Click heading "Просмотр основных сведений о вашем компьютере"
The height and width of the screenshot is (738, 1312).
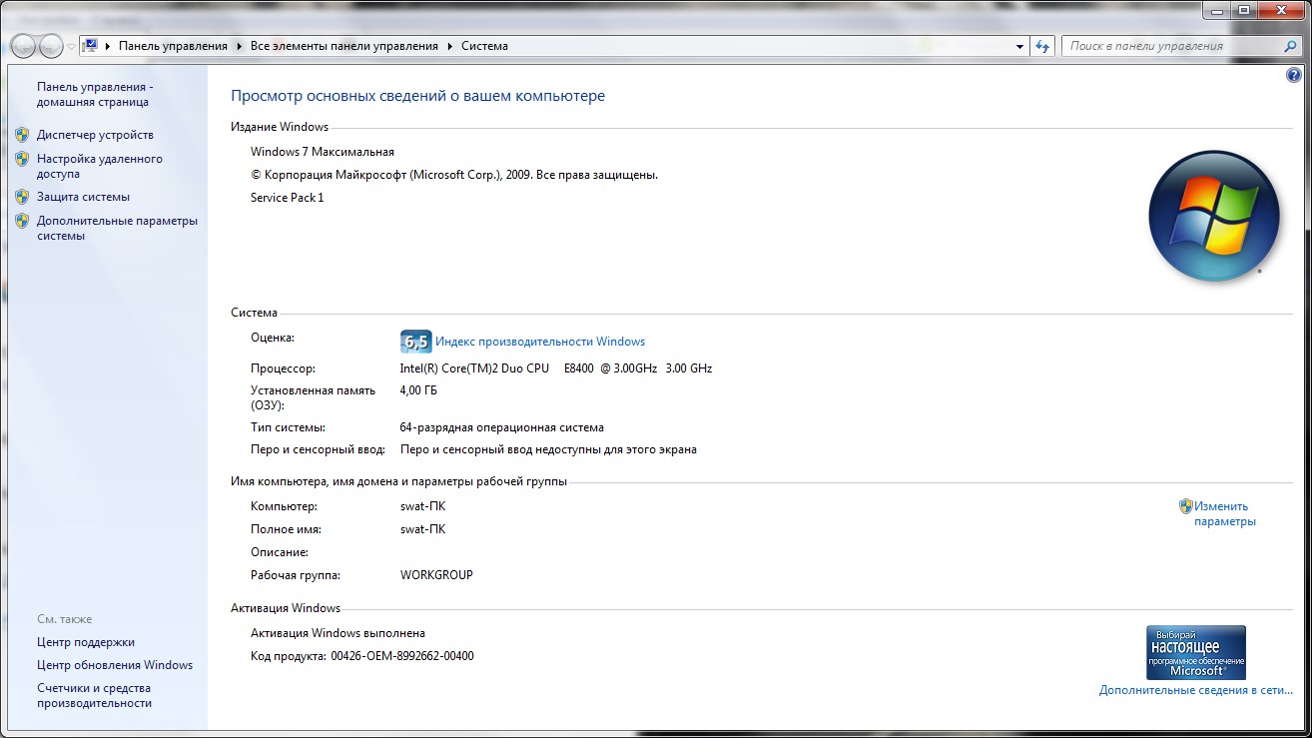(417, 96)
